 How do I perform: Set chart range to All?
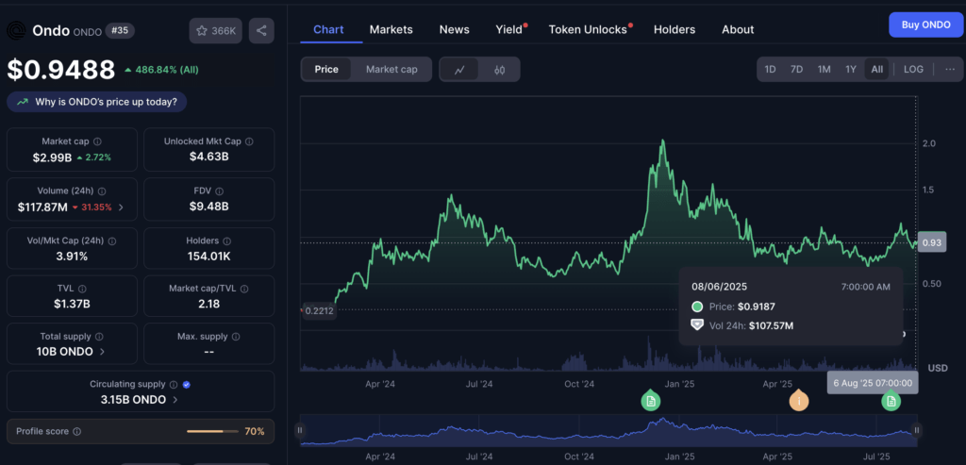[x=876, y=70]
